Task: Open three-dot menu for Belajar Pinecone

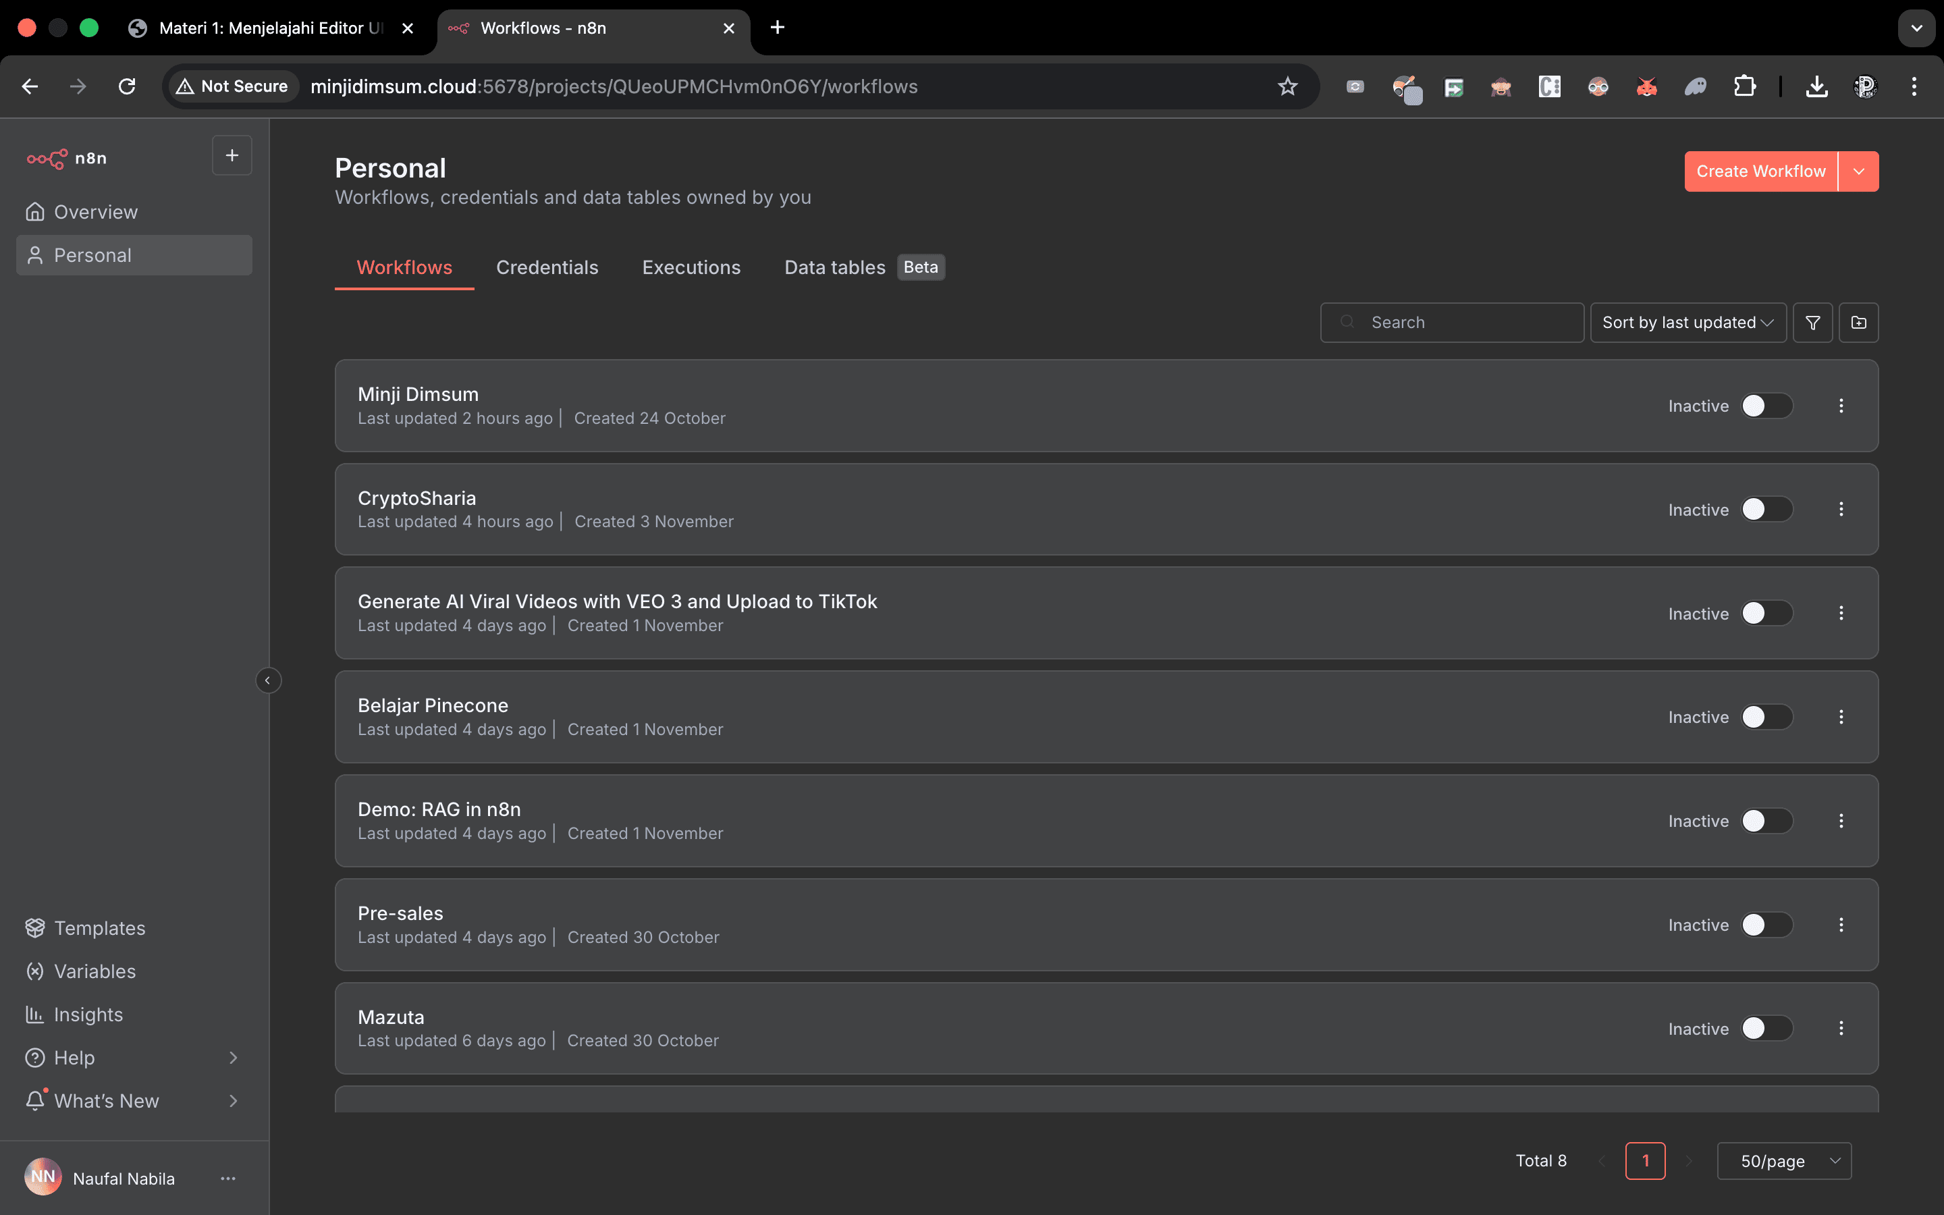Action: pos(1841,717)
